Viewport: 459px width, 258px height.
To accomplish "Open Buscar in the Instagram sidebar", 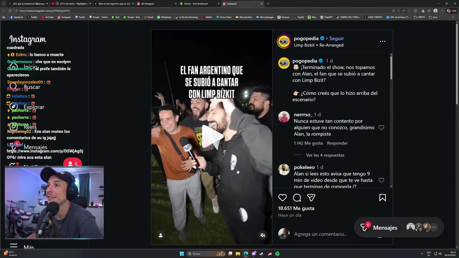I will click(25, 87).
